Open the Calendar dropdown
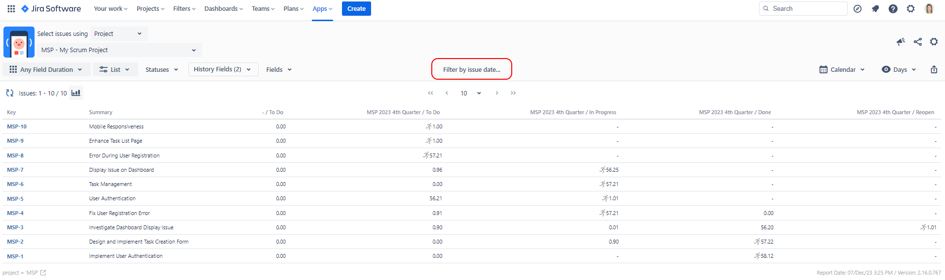The width and height of the screenshot is (945, 280). tap(842, 70)
